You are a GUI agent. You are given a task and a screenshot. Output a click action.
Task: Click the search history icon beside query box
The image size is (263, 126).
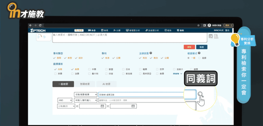click(211, 37)
